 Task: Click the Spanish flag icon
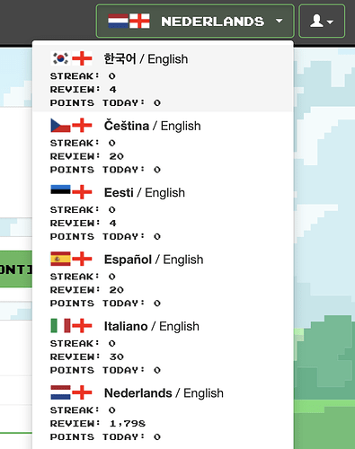60,259
